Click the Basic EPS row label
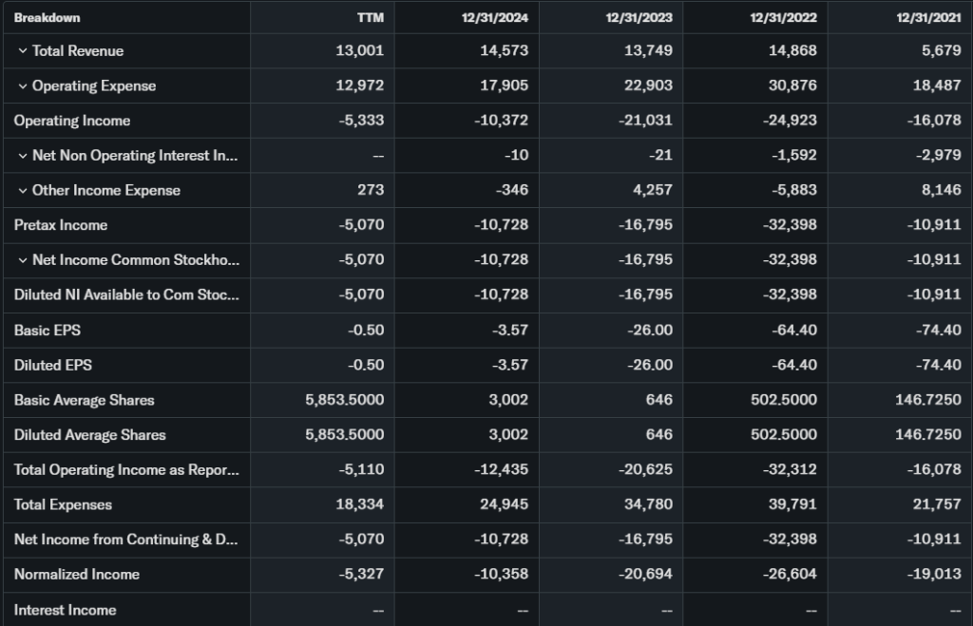This screenshot has width=973, height=626. click(40, 331)
